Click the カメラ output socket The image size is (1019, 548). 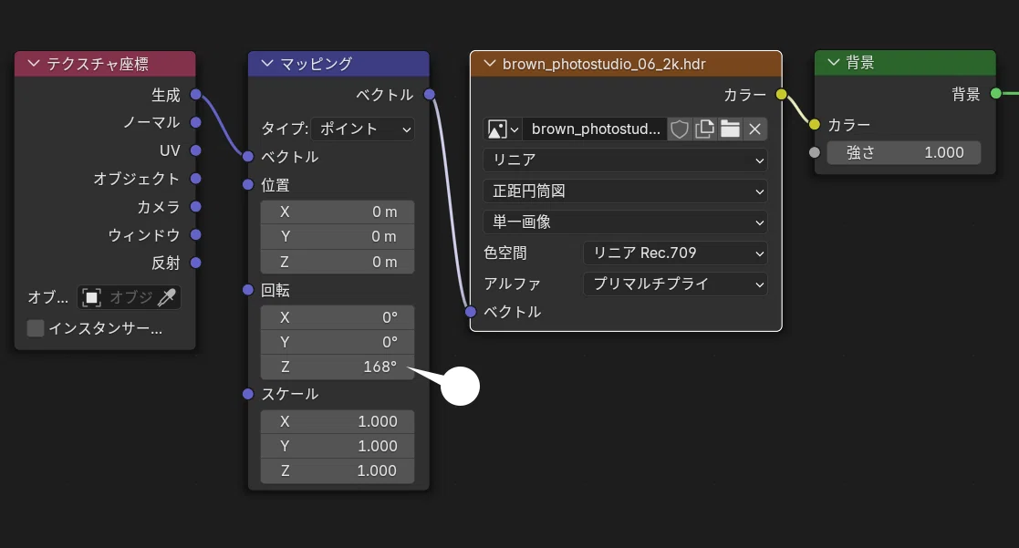click(x=195, y=206)
